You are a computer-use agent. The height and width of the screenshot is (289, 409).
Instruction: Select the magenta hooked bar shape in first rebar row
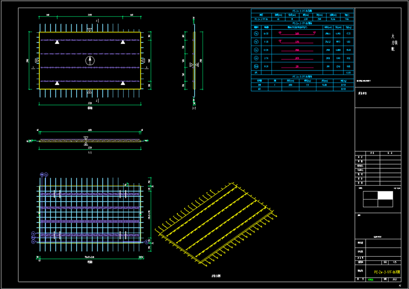click(x=297, y=33)
